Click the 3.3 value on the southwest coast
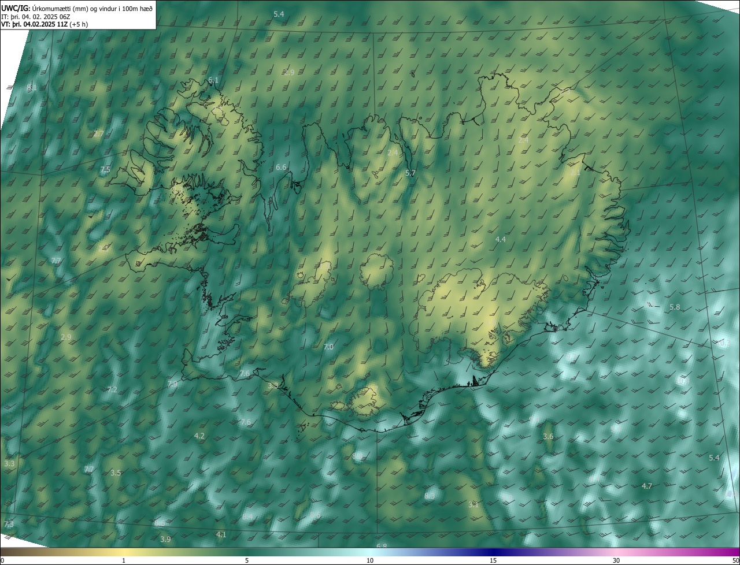The image size is (740, 565). (273, 385)
